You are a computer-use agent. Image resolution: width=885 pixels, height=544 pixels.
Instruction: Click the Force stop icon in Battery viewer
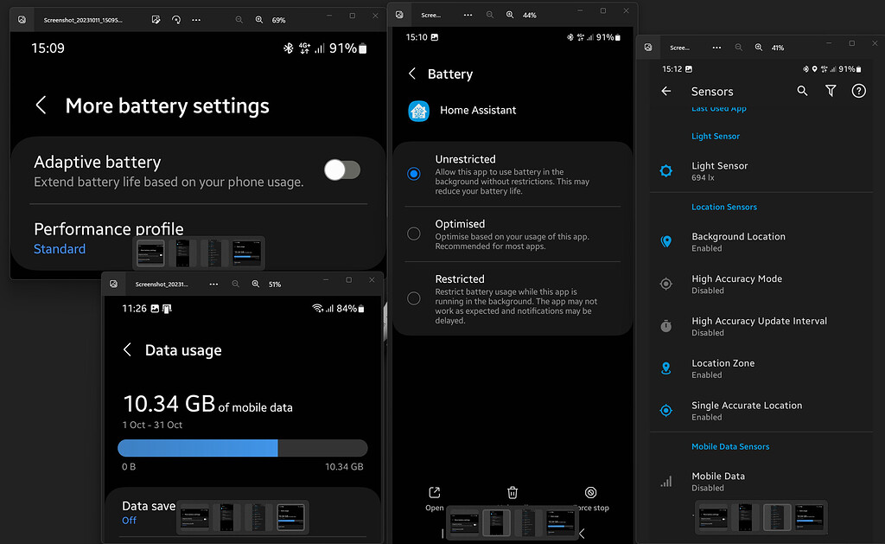click(x=591, y=491)
